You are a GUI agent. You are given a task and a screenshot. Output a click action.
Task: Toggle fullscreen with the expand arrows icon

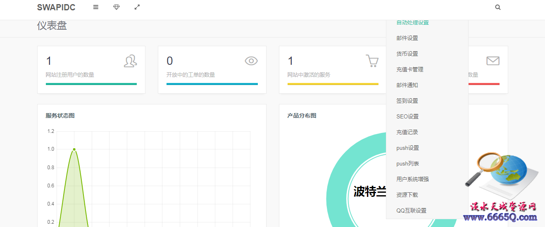click(x=137, y=7)
